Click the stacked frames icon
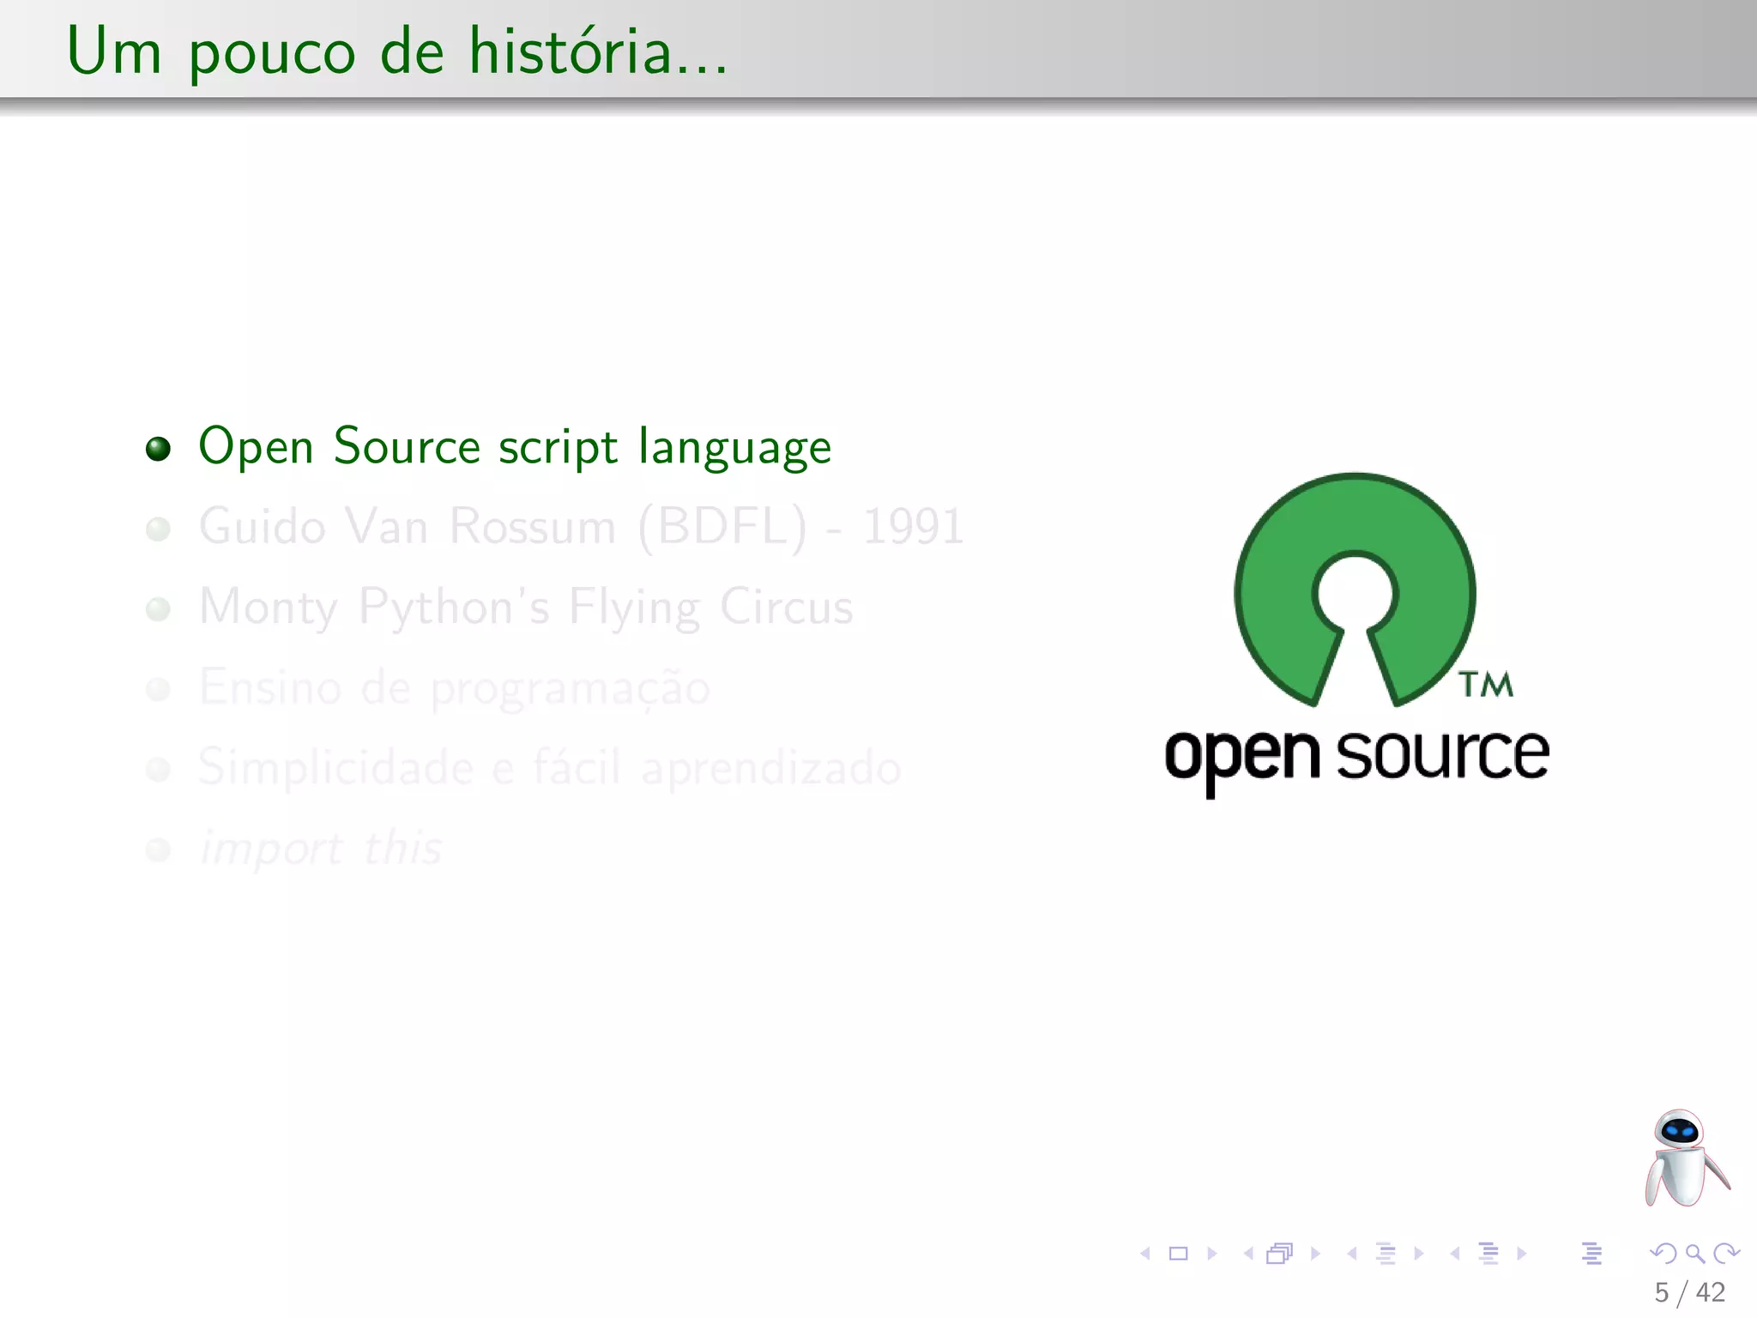Viewport: 1757px width, 1318px height. pos(1280,1254)
